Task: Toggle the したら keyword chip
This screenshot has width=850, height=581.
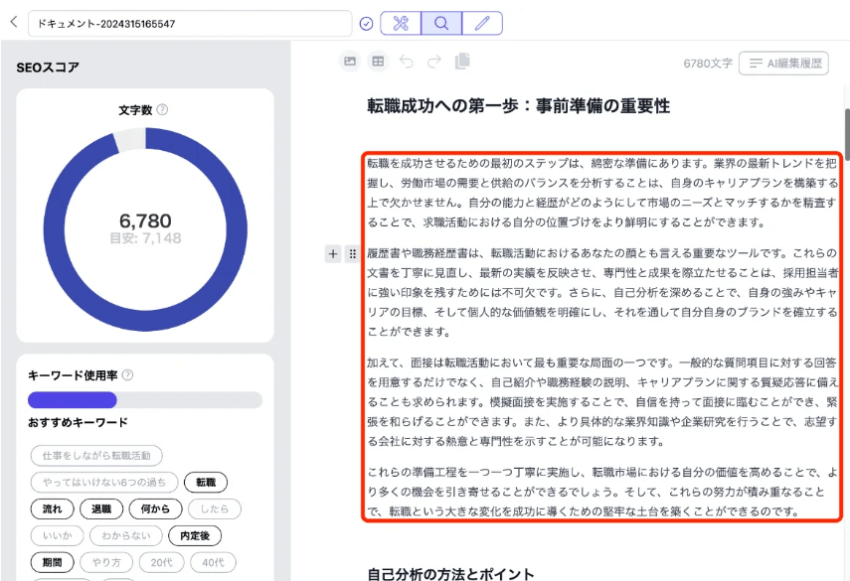Action: coord(215,508)
